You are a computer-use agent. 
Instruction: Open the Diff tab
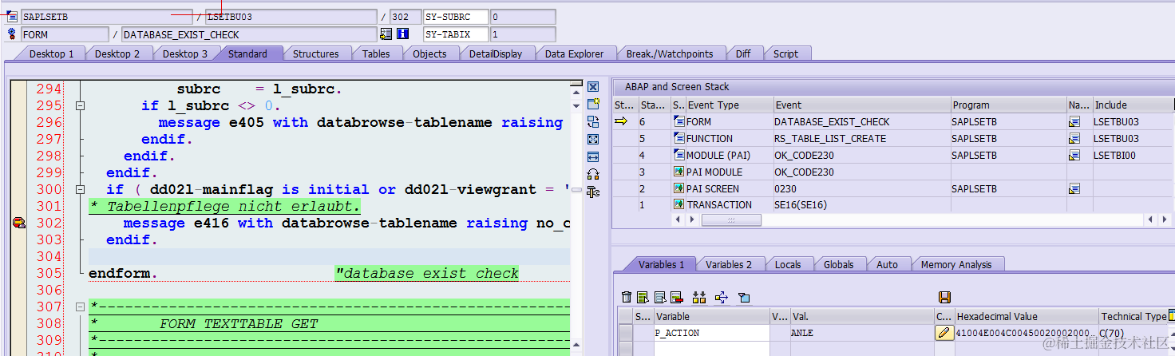743,53
